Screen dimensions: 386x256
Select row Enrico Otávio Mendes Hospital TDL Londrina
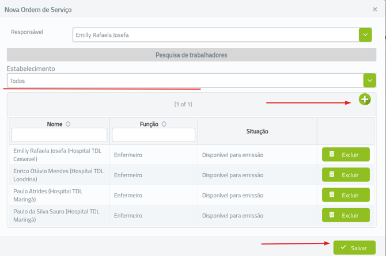[x=58, y=175]
